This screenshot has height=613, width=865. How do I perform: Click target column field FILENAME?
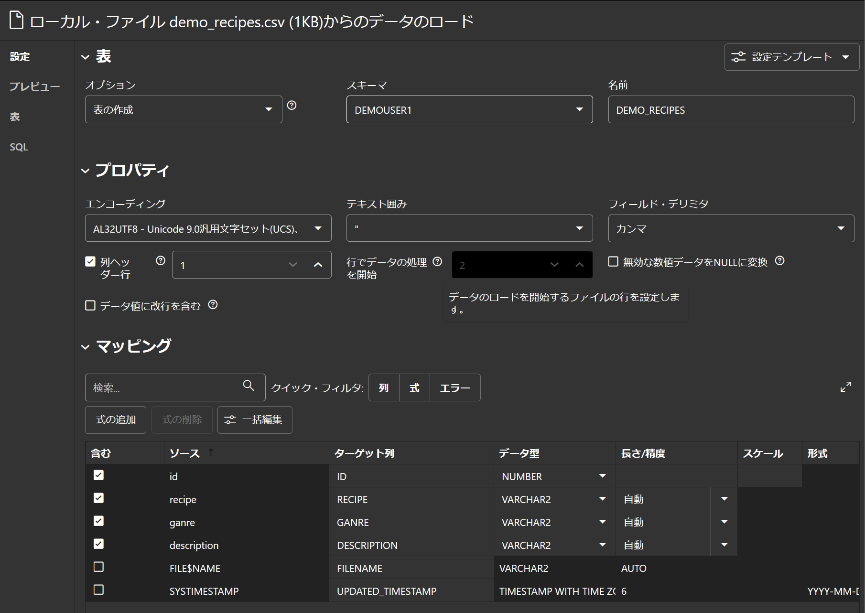point(411,568)
